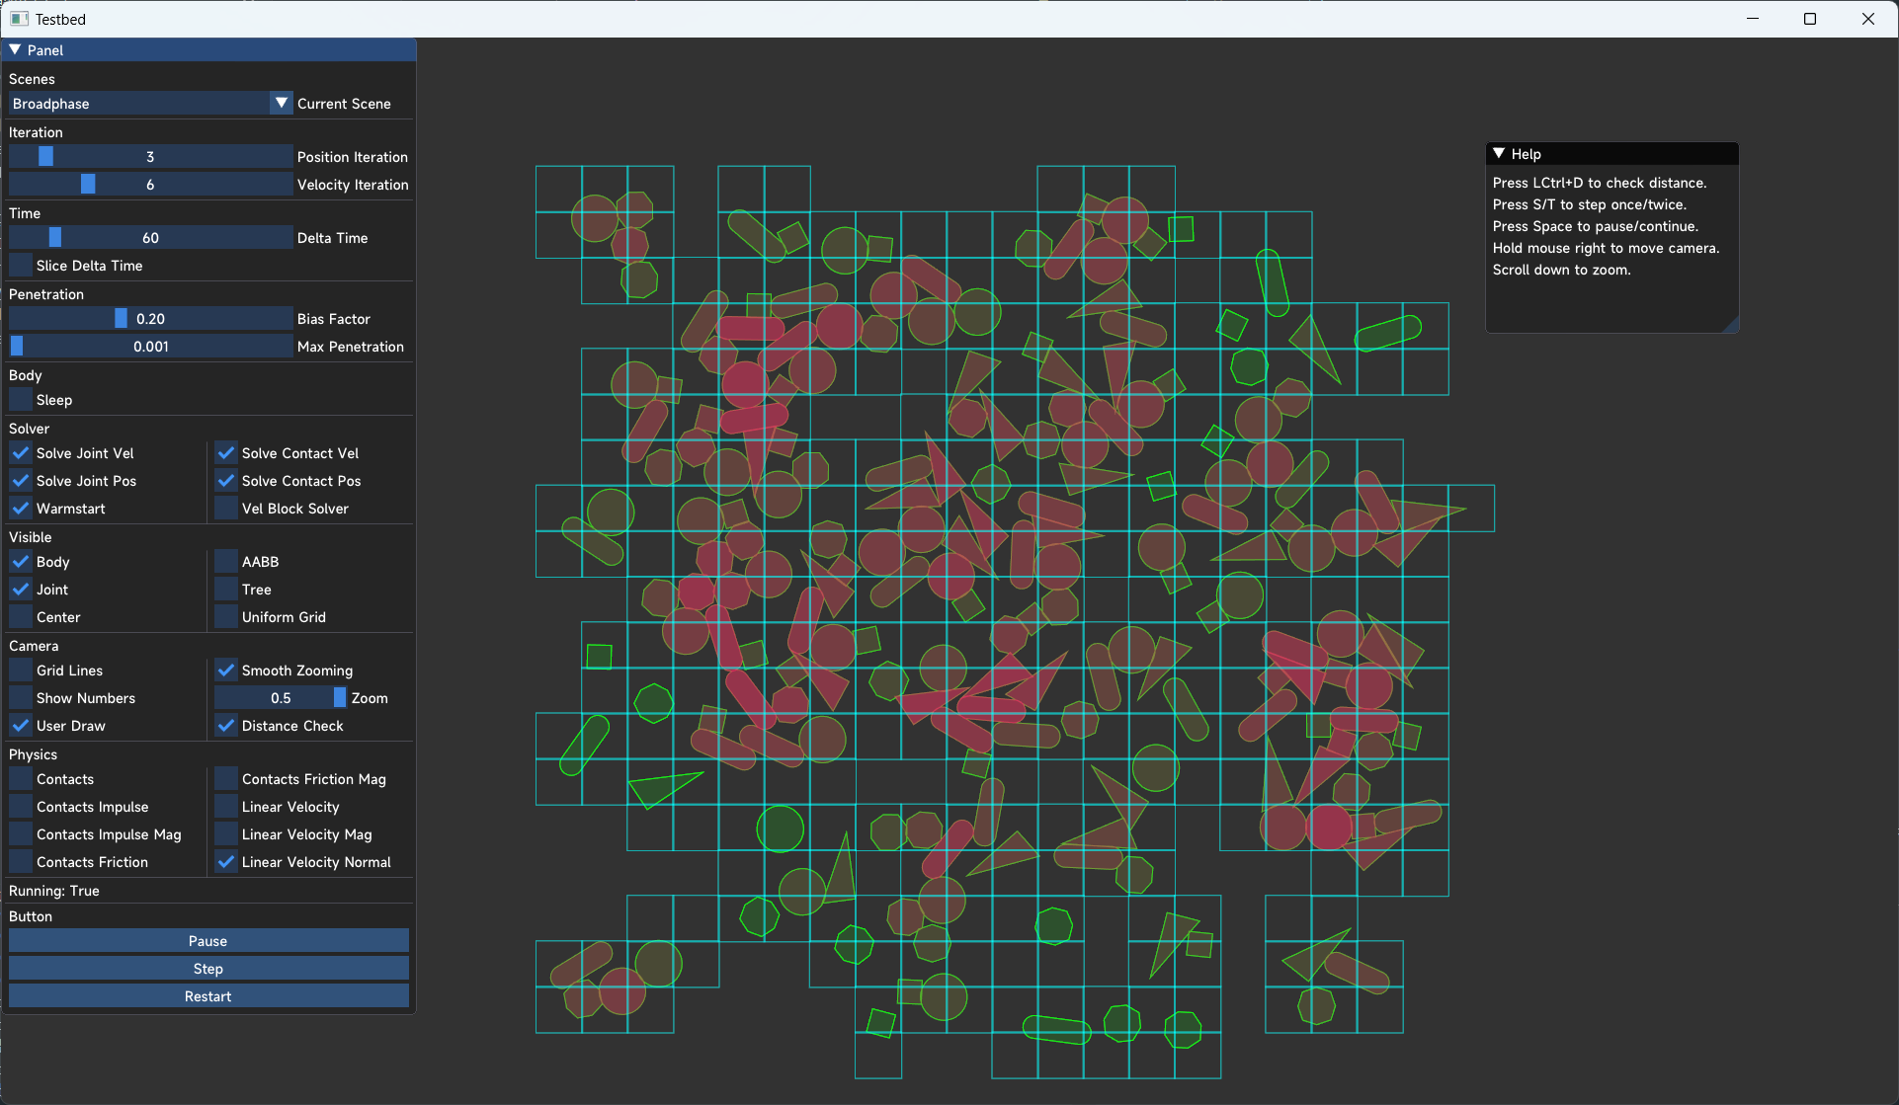Disable Warmstart solver option

[x=21, y=509]
